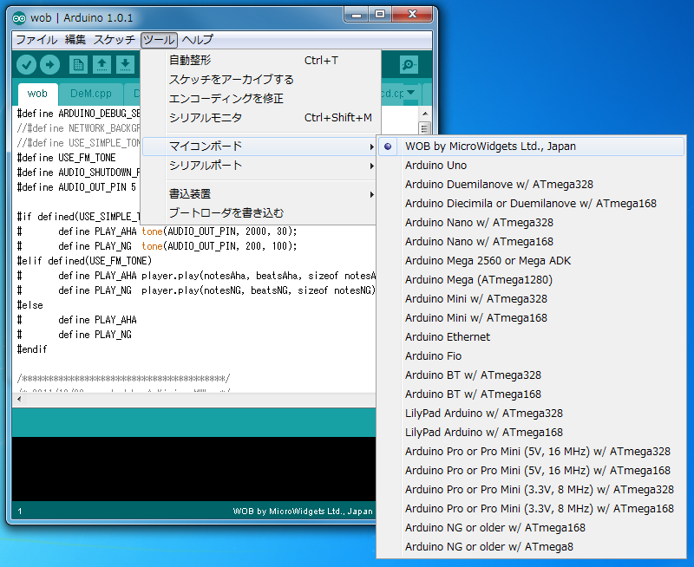
Task: Click the #define AUDIO_OUT_PIN 5 line
Action: pyautogui.click(x=76, y=187)
